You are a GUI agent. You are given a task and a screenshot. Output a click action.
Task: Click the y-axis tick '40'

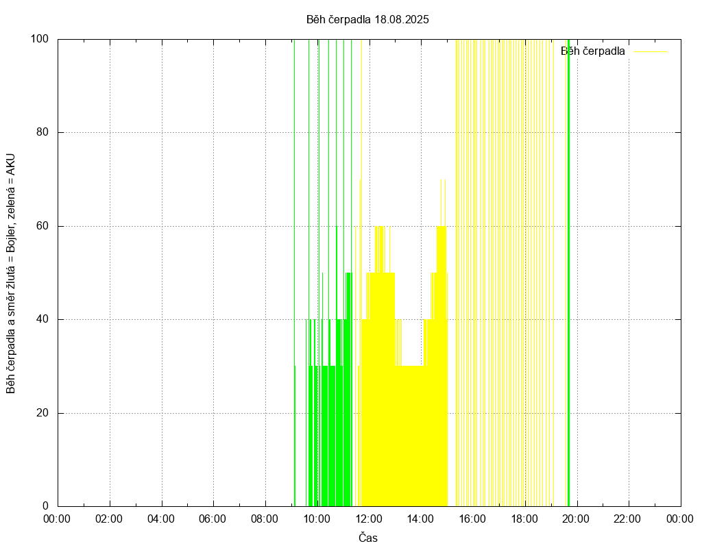point(43,319)
